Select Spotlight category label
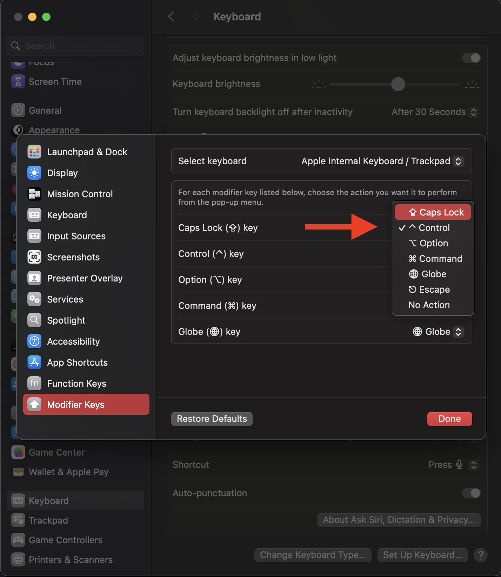The width and height of the screenshot is (501, 577). pos(66,320)
